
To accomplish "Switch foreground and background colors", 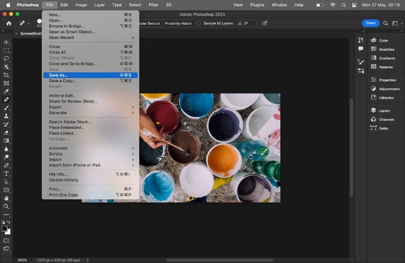I will [9, 222].
